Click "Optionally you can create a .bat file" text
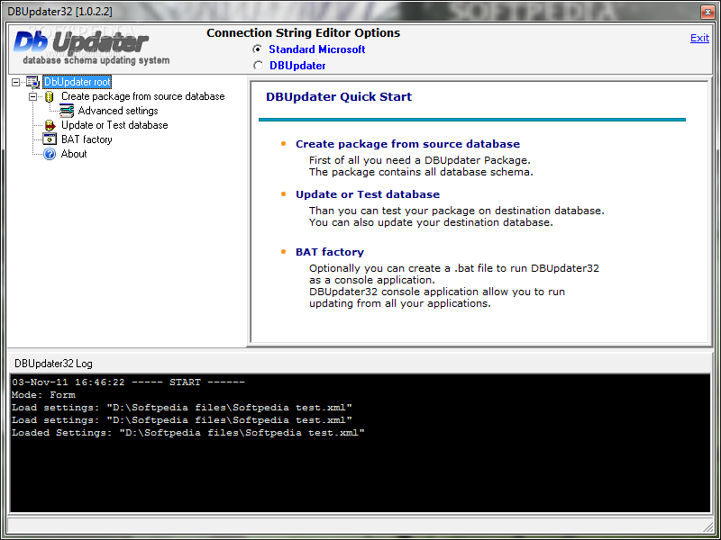Viewport: 721px width, 540px height. point(454,268)
